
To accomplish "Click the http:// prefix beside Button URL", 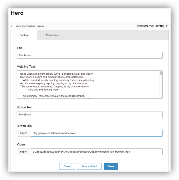I will click(24, 133).
